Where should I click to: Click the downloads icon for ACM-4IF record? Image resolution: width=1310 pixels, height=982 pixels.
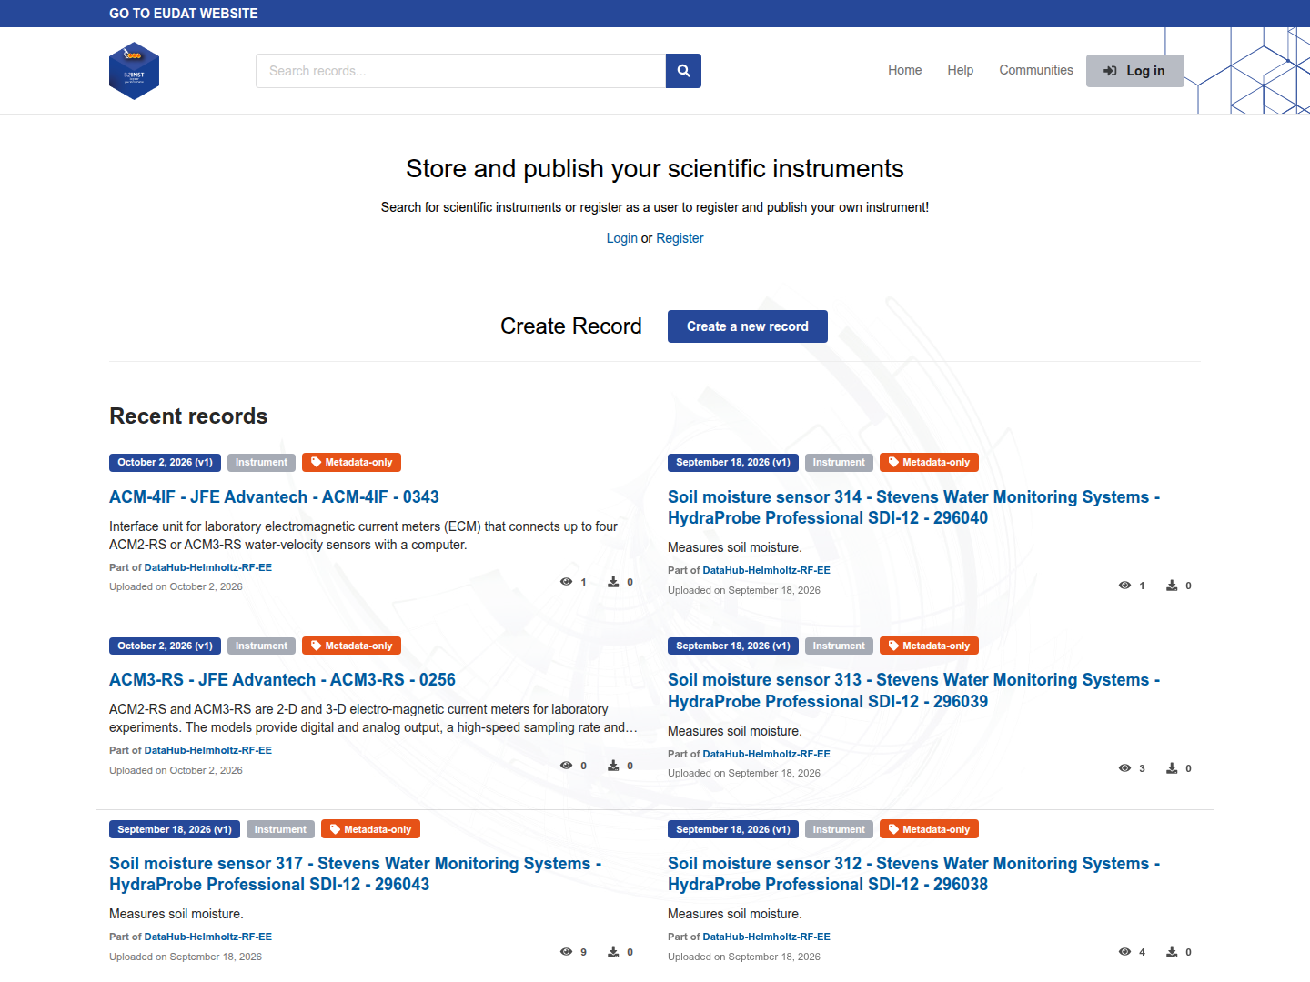[x=613, y=582]
